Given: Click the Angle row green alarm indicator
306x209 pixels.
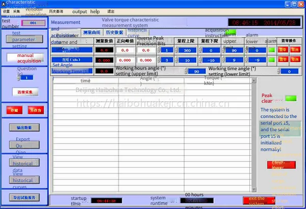Looking at the screenshot, I should pyautogui.click(x=272, y=50).
